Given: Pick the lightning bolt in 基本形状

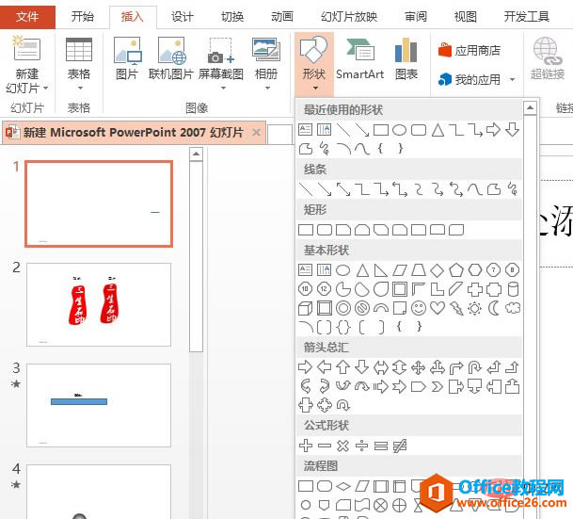Looking at the screenshot, I should (456, 308).
